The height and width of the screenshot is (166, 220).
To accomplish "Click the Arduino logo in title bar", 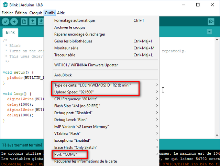I will [x=5, y=5].
